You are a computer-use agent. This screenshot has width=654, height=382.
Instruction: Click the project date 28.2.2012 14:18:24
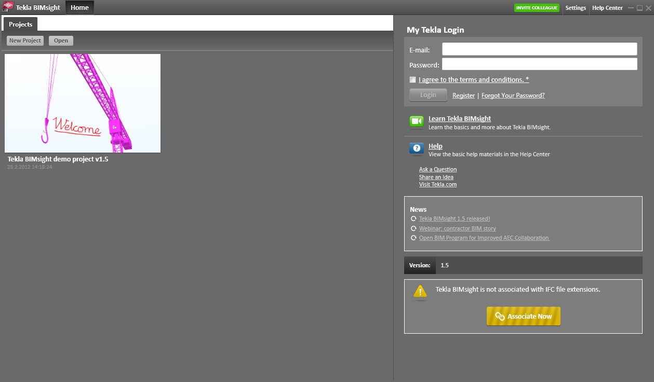[30, 167]
